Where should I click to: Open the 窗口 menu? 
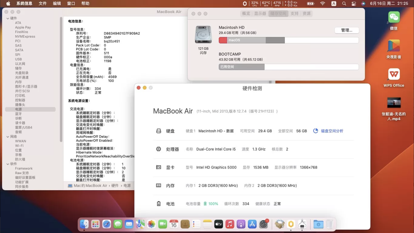[x=71, y=4]
